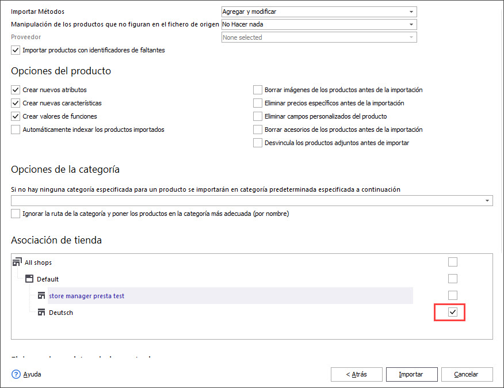Toggle Crear nuevos atributos checkbox

point(16,90)
